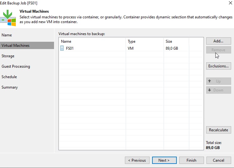Image resolution: width=234 pixels, height=168 pixels.
Task: Click the Add... button
Action: pyautogui.click(x=218, y=41)
